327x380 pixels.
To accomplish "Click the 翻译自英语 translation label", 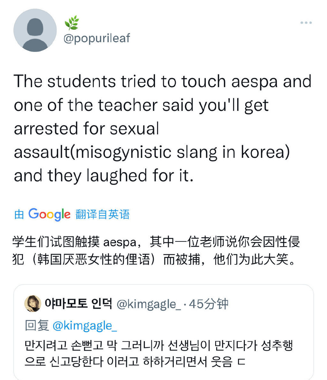I will pyautogui.click(x=103, y=214).
